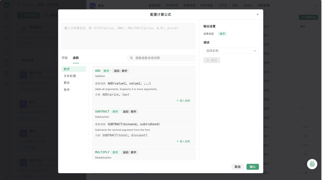
Task: Select the 数学 function category
Action: point(74,69)
